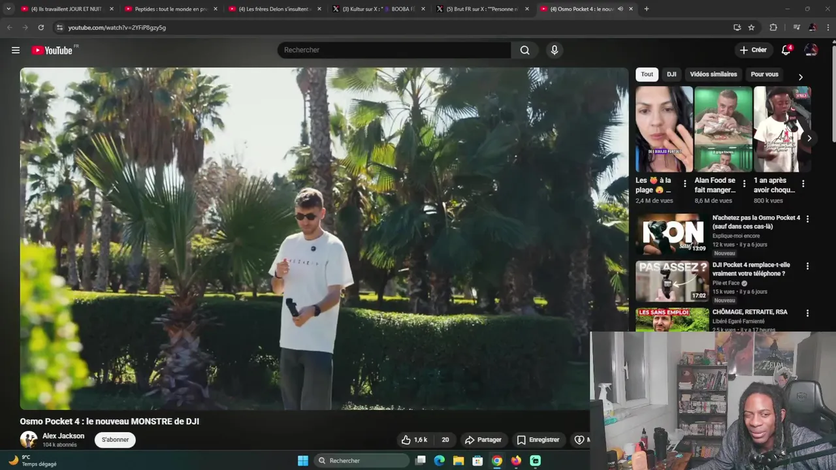
Task: Open the media control icon in the Chrome toolbar
Action: click(796, 27)
